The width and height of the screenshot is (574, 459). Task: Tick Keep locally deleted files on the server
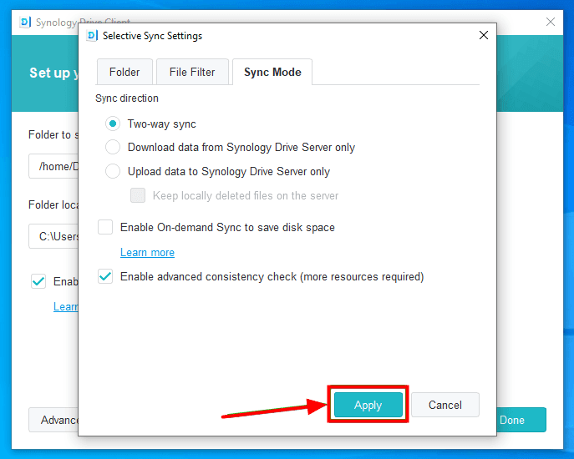coord(138,195)
